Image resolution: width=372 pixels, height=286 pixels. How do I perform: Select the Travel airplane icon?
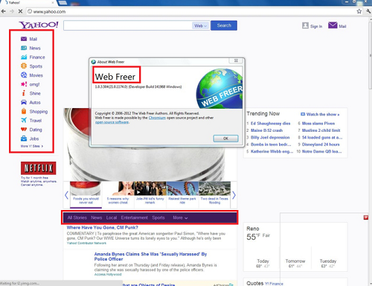24,121
